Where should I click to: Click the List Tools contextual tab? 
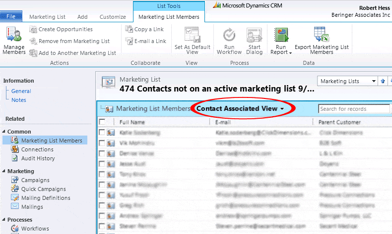pyautogui.click(x=169, y=6)
